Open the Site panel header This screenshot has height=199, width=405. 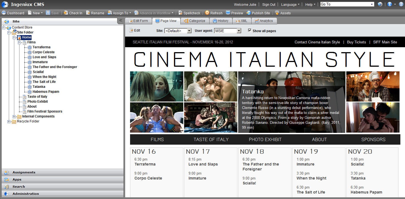tap(59, 21)
